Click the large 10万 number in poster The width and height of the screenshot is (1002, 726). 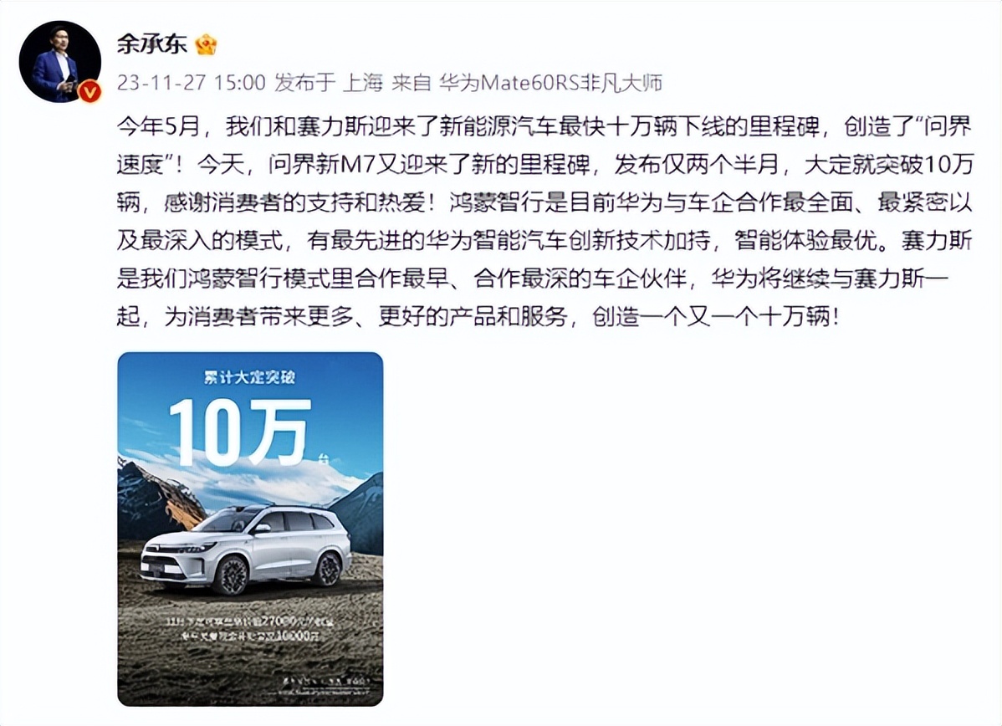coord(240,432)
